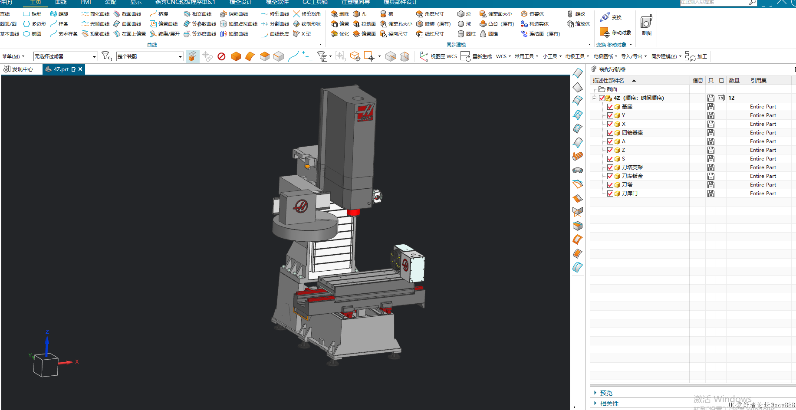Switch to the 注塑模向导 tab
The height and width of the screenshot is (410, 796).
(356, 2)
